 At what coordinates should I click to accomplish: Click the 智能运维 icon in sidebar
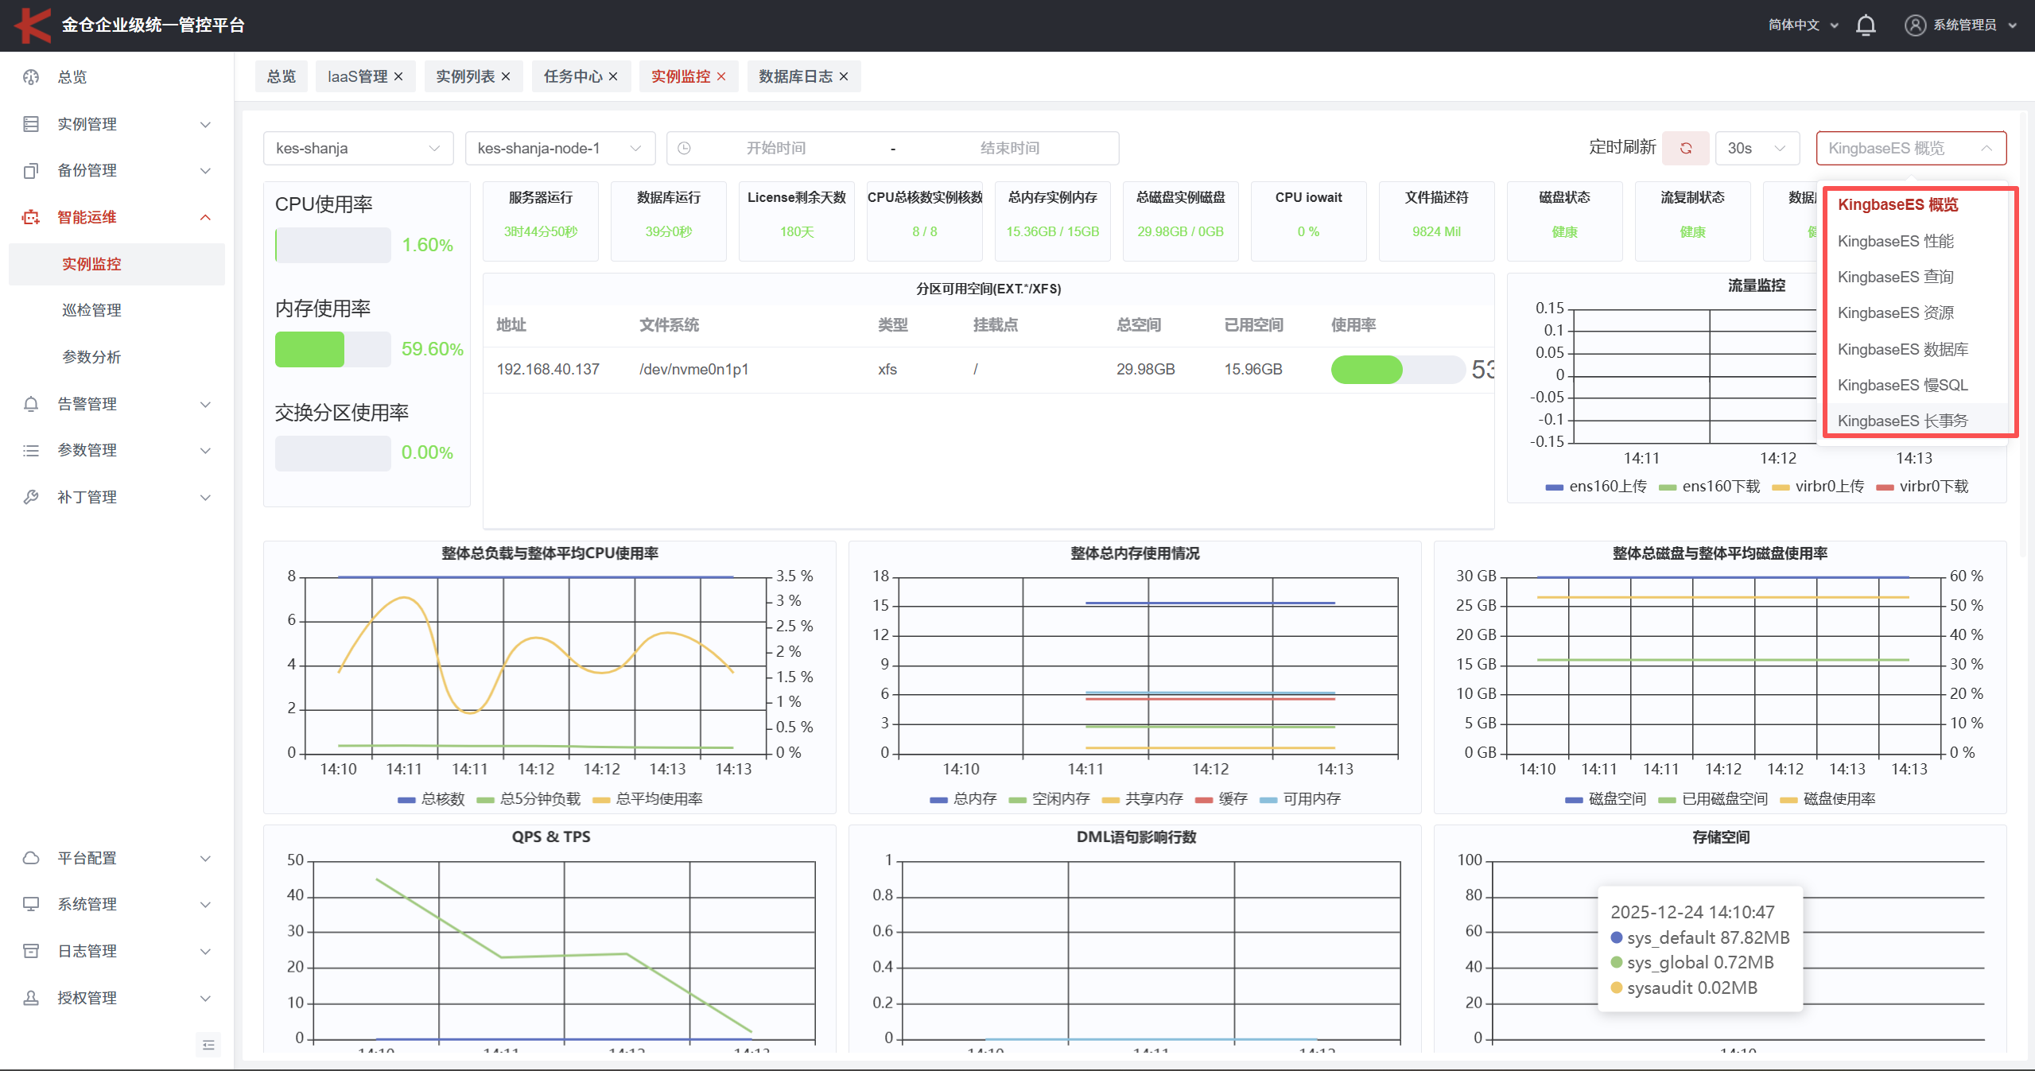click(31, 217)
